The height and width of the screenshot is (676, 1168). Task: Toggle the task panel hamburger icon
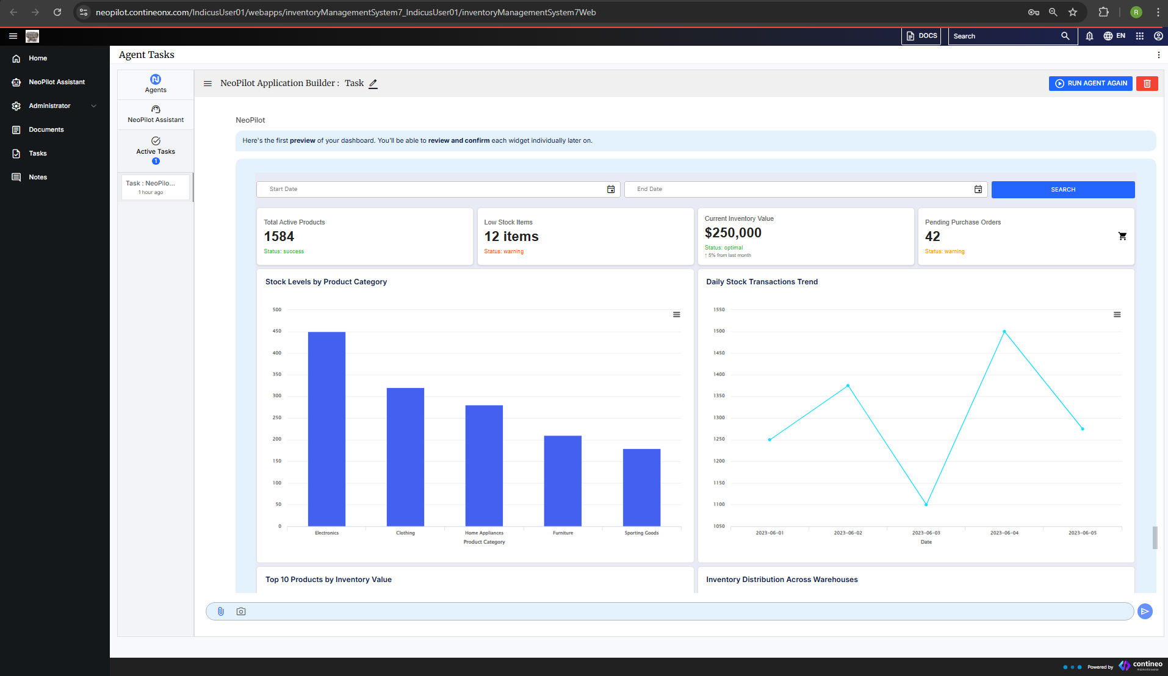pyautogui.click(x=207, y=84)
